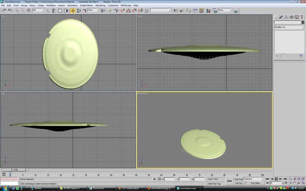306x191 pixels.
Task: Open the Hierarchy command panel tab
Action: point(286,17)
